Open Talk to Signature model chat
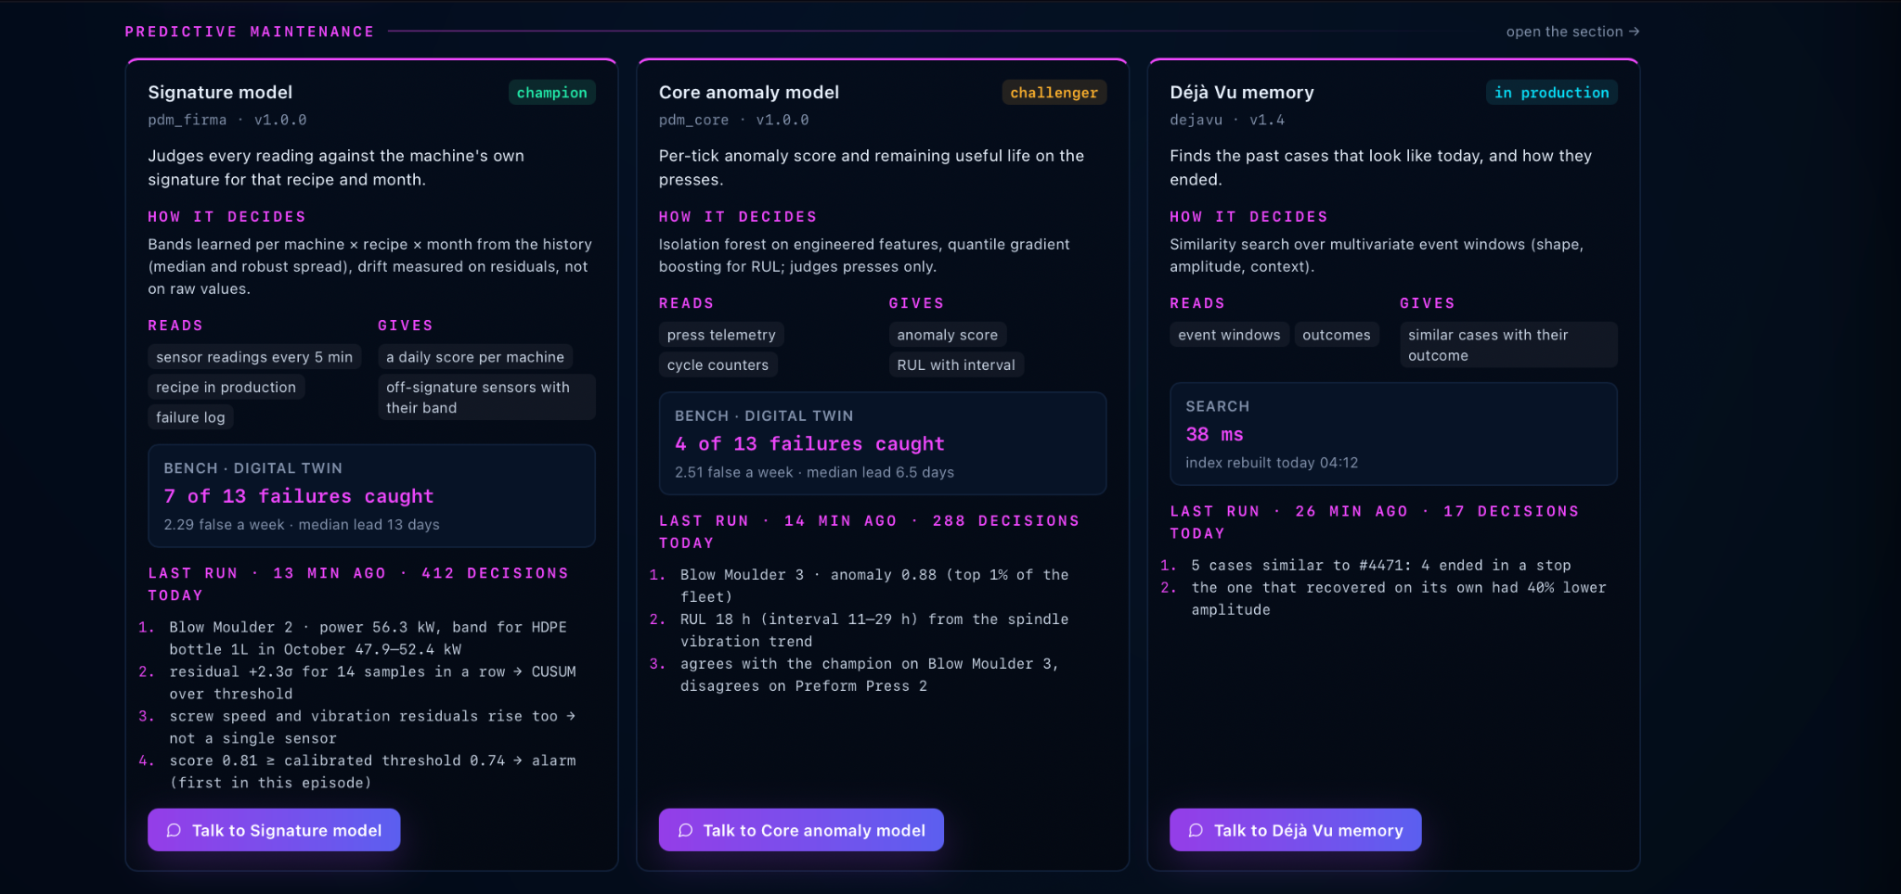Viewport: 1901px width, 894px height. [x=274, y=830]
